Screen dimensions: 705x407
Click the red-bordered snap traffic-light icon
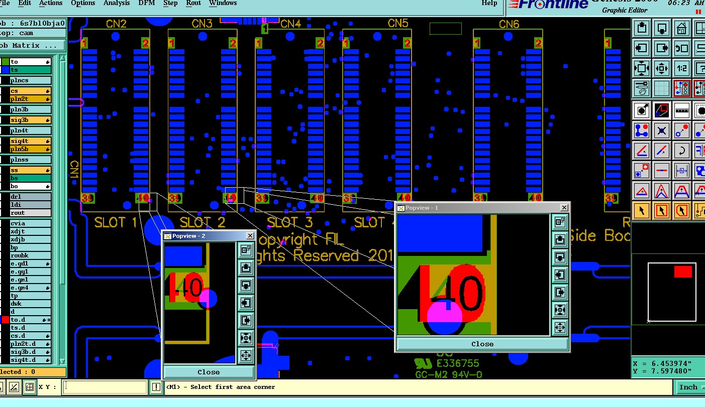coord(682,89)
